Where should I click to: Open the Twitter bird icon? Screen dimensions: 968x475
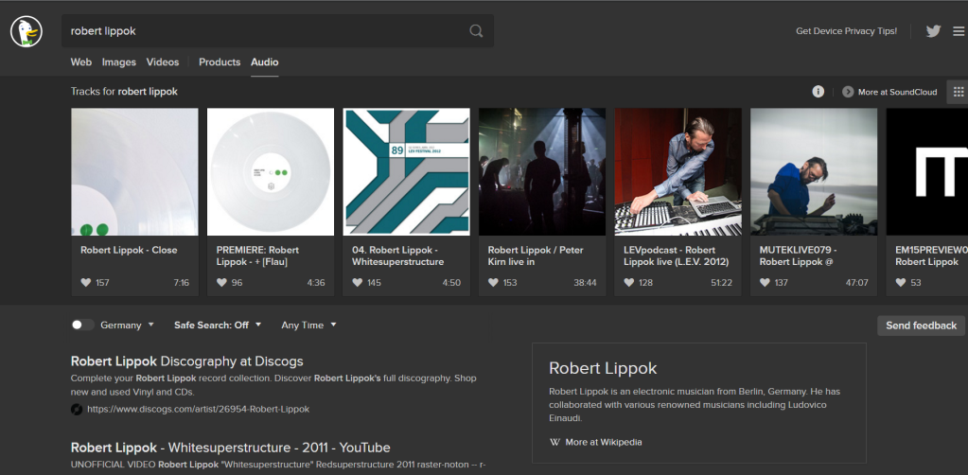[933, 31]
